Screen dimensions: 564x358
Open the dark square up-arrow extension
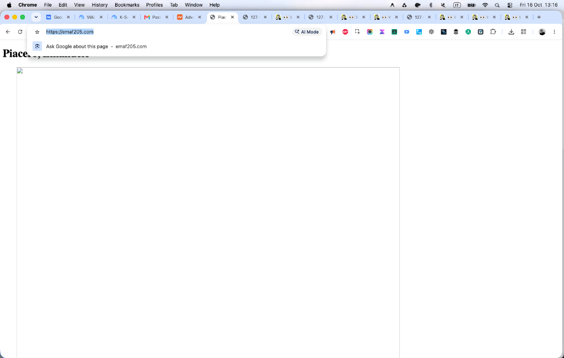pyautogui.click(x=480, y=31)
